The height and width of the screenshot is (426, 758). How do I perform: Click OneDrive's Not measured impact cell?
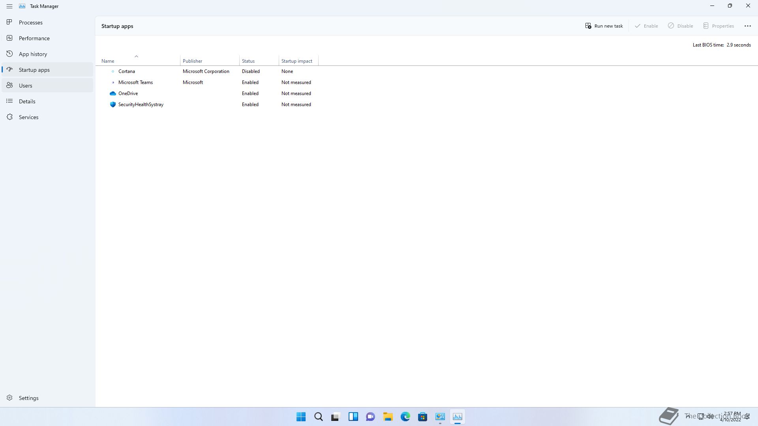tap(296, 93)
